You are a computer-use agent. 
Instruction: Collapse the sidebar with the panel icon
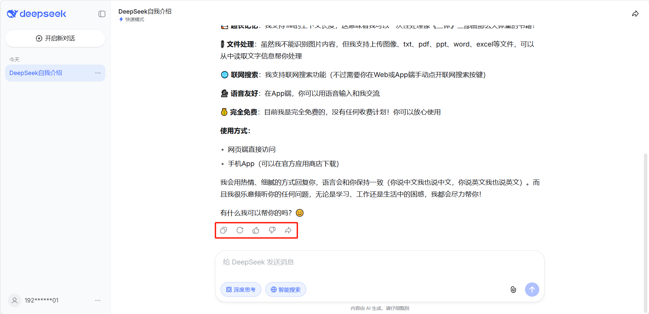point(102,14)
